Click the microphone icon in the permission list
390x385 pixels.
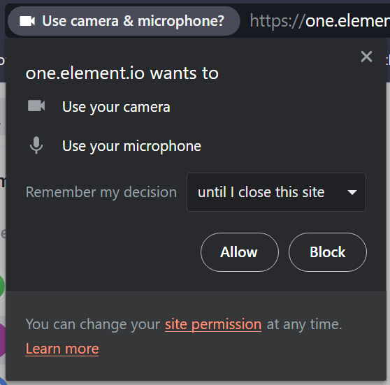36,145
